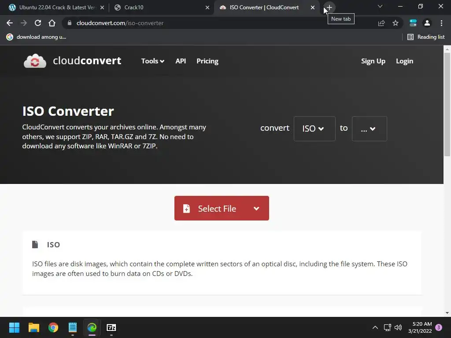Click the red Select File button

tap(222, 208)
